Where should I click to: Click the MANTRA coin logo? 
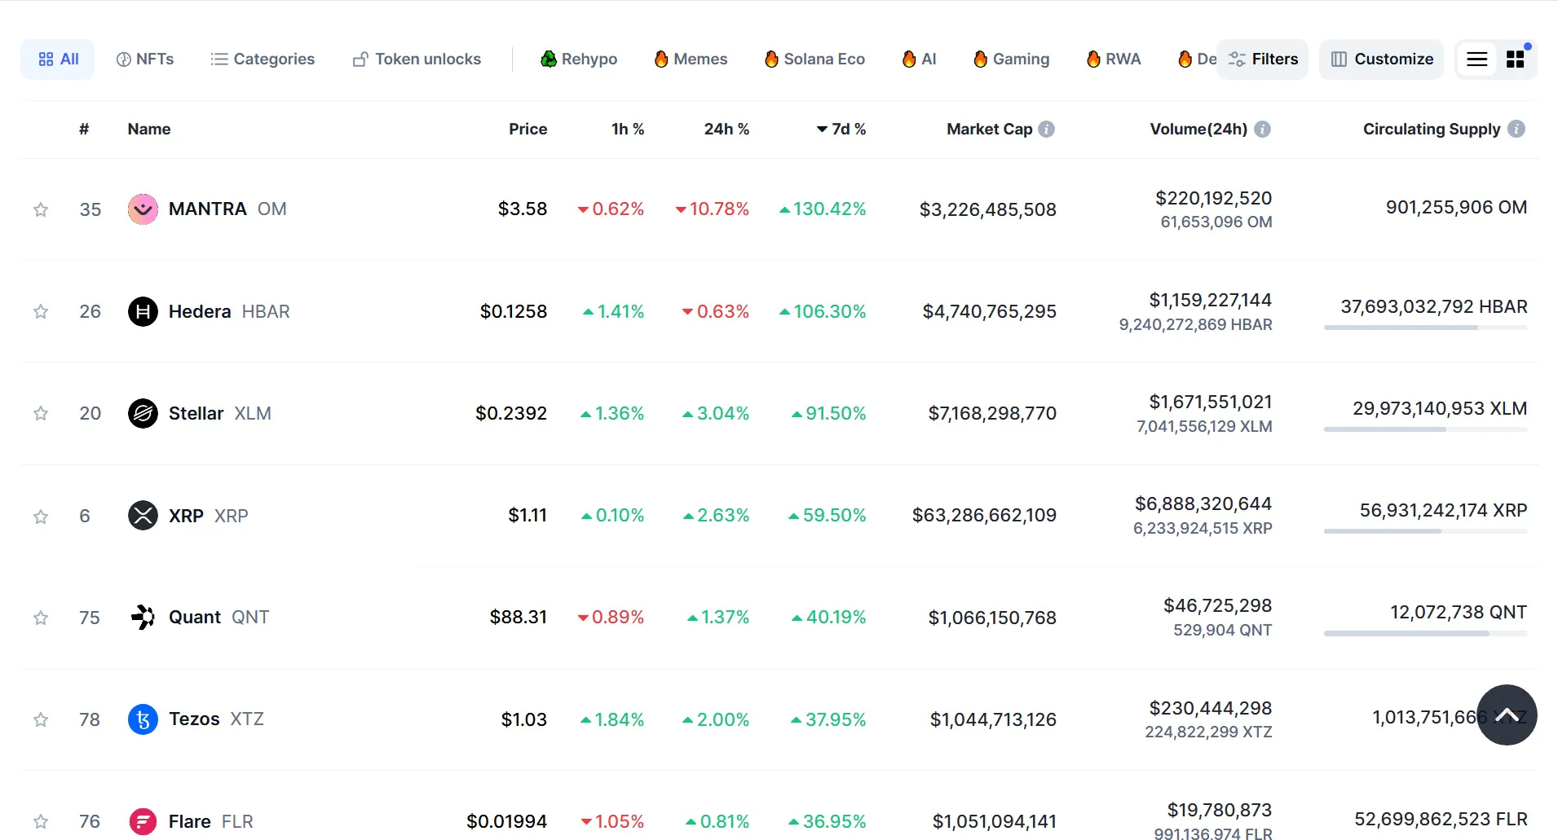(x=143, y=209)
